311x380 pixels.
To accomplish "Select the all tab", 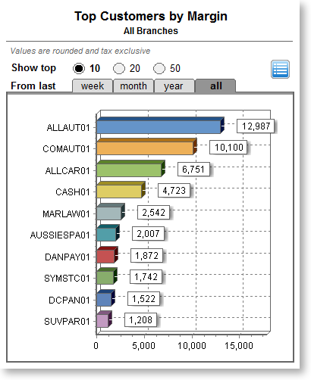I will tap(215, 86).
